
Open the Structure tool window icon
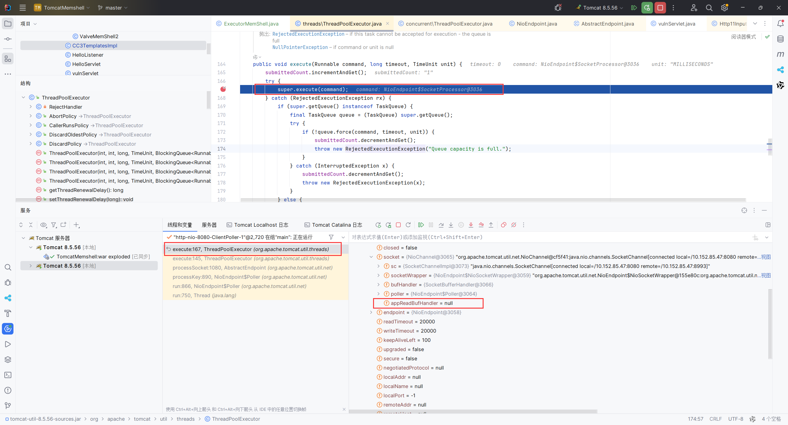tap(8, 59)
